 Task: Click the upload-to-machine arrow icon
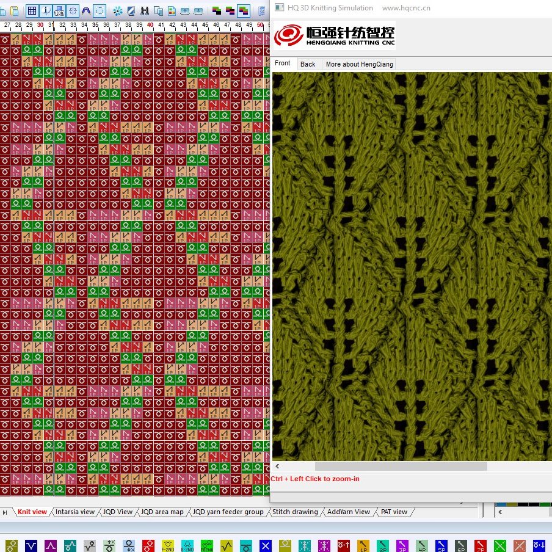[185, 11]
